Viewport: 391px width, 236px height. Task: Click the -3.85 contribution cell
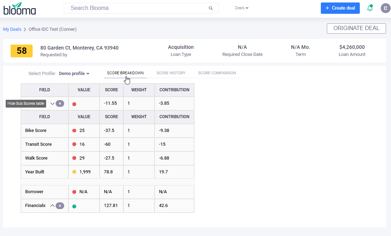(x=174, y=103)
